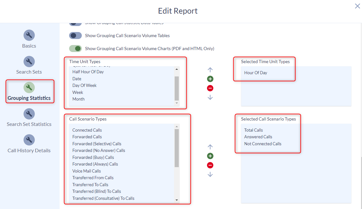Select the Basics section icon in sidebar
This screenshot has height=209, width=362.
[29, 35]
